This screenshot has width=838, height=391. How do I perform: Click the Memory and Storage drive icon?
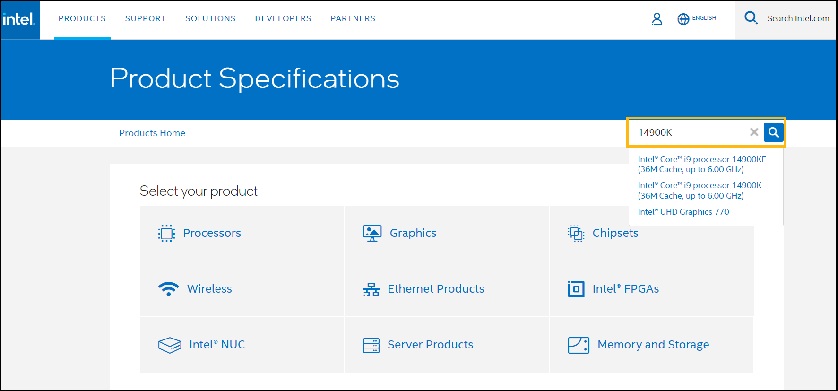578,345
